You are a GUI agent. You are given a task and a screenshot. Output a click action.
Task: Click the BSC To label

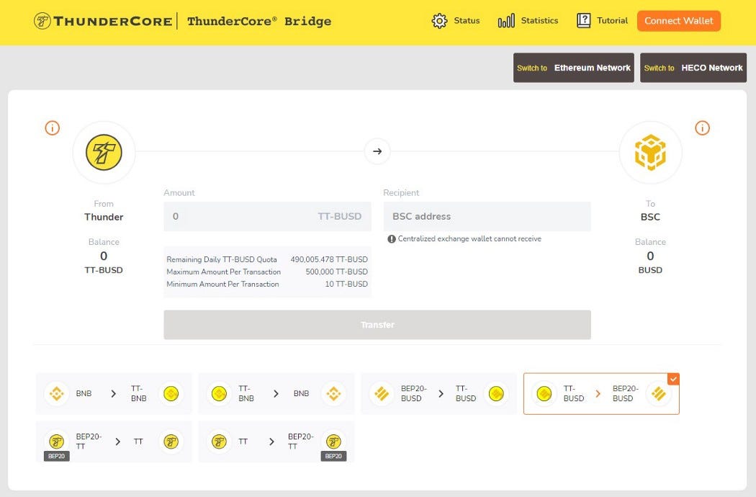pyautogui.click(x=650, y=217)
